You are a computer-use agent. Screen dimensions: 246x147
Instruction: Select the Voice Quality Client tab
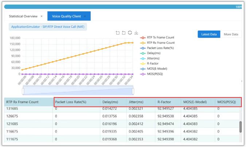[66, 16]
